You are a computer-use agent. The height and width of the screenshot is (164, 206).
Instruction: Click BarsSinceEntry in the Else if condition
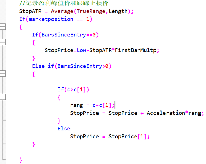click(80, 66)
